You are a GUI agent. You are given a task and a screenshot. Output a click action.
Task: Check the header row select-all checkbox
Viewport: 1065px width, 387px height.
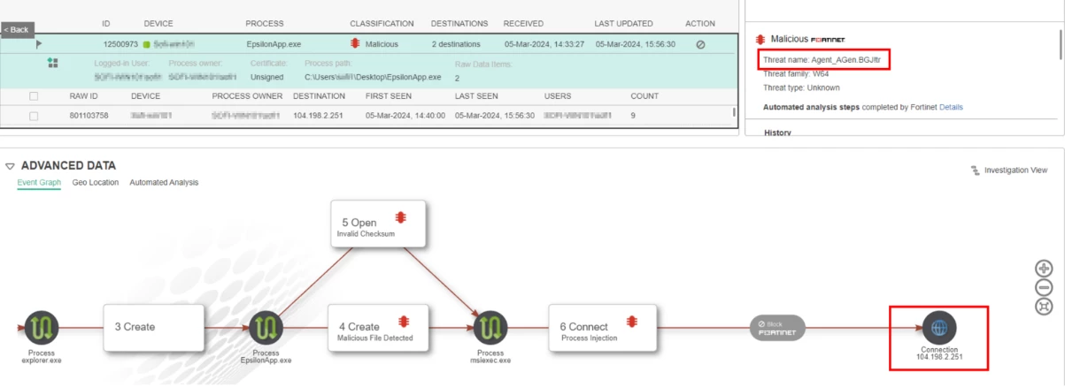tap(34, 96)
